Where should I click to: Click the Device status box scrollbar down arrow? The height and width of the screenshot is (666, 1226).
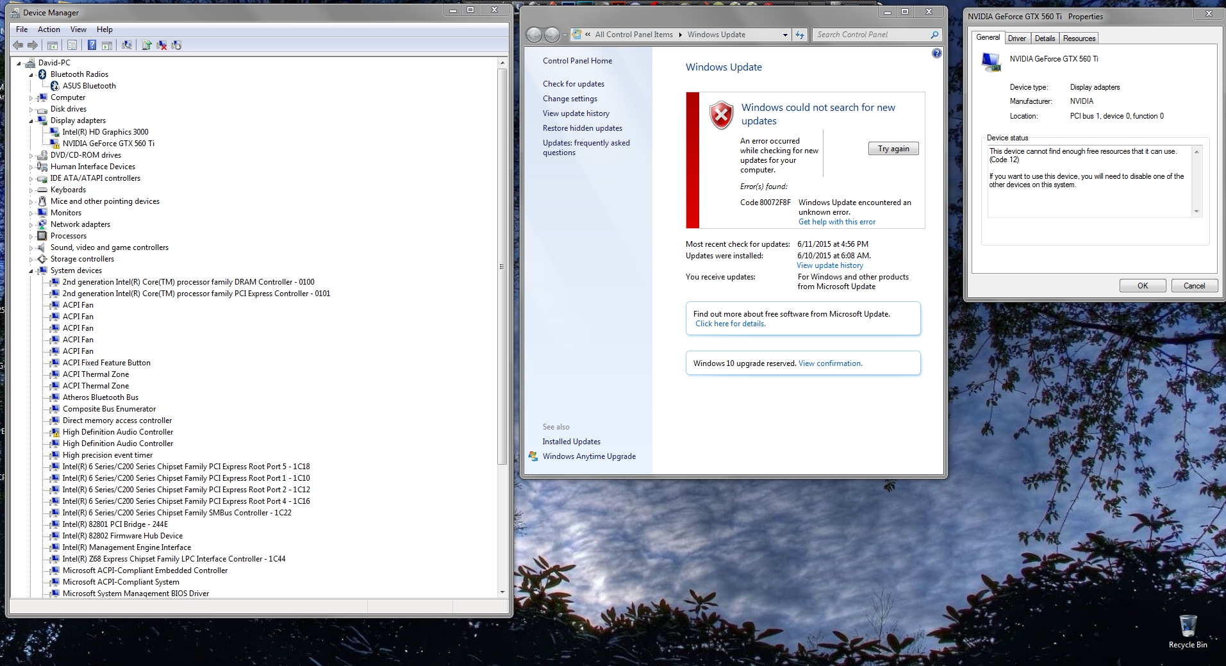(1196, 212)
